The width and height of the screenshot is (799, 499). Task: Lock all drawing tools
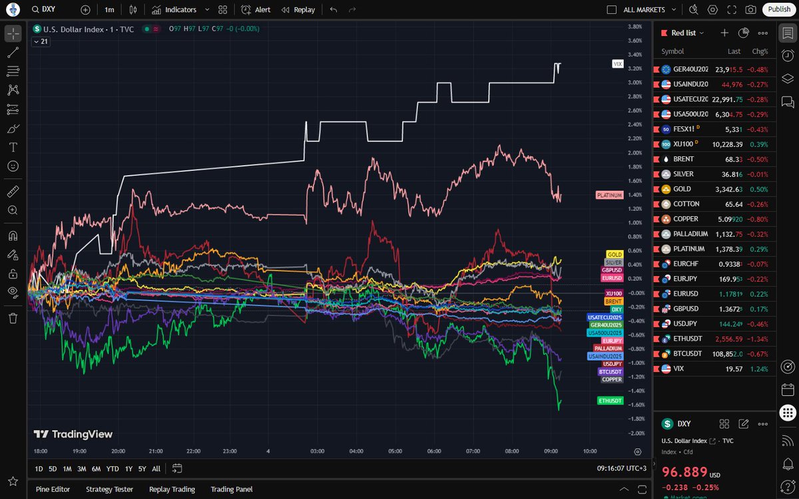pos(13,273)
